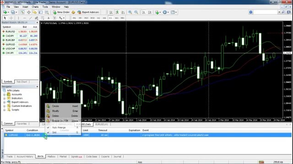Select the EURUSD alert row
This screenshot has width=293, height=164.
(147, 135)
